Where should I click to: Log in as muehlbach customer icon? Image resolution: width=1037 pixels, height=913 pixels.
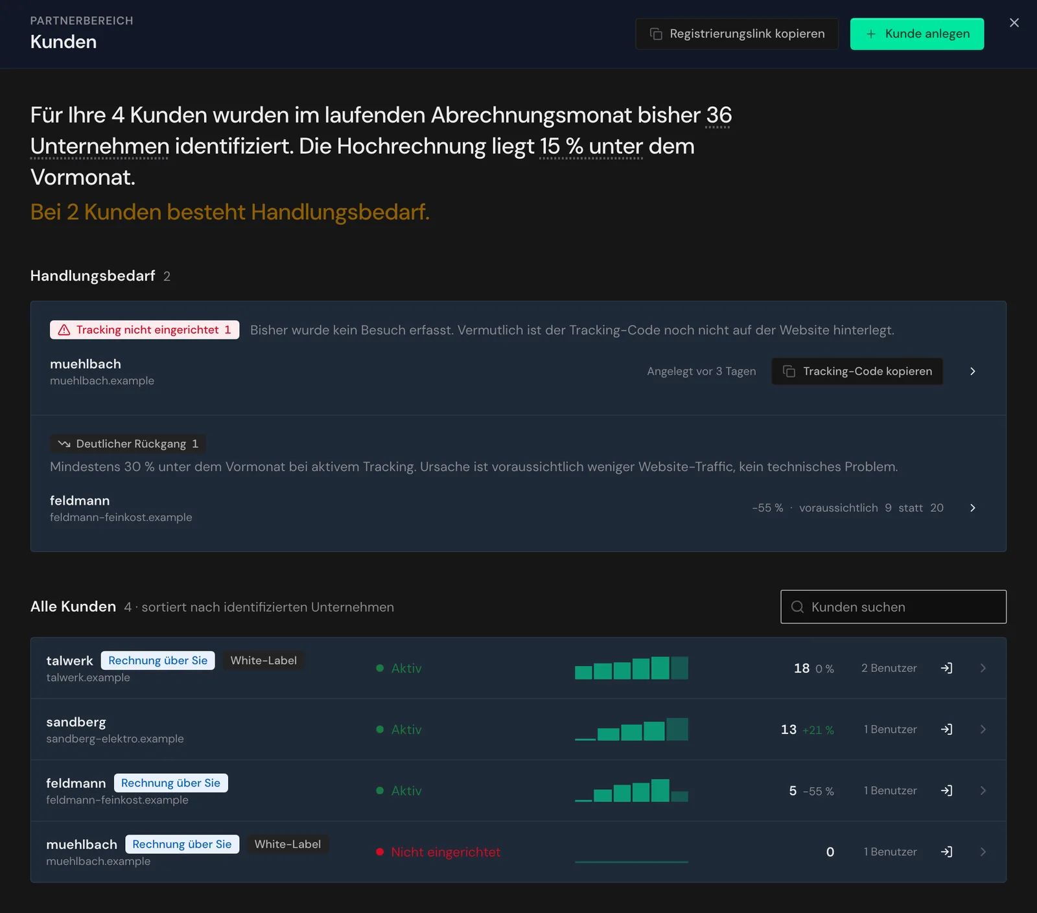point(946,852)
